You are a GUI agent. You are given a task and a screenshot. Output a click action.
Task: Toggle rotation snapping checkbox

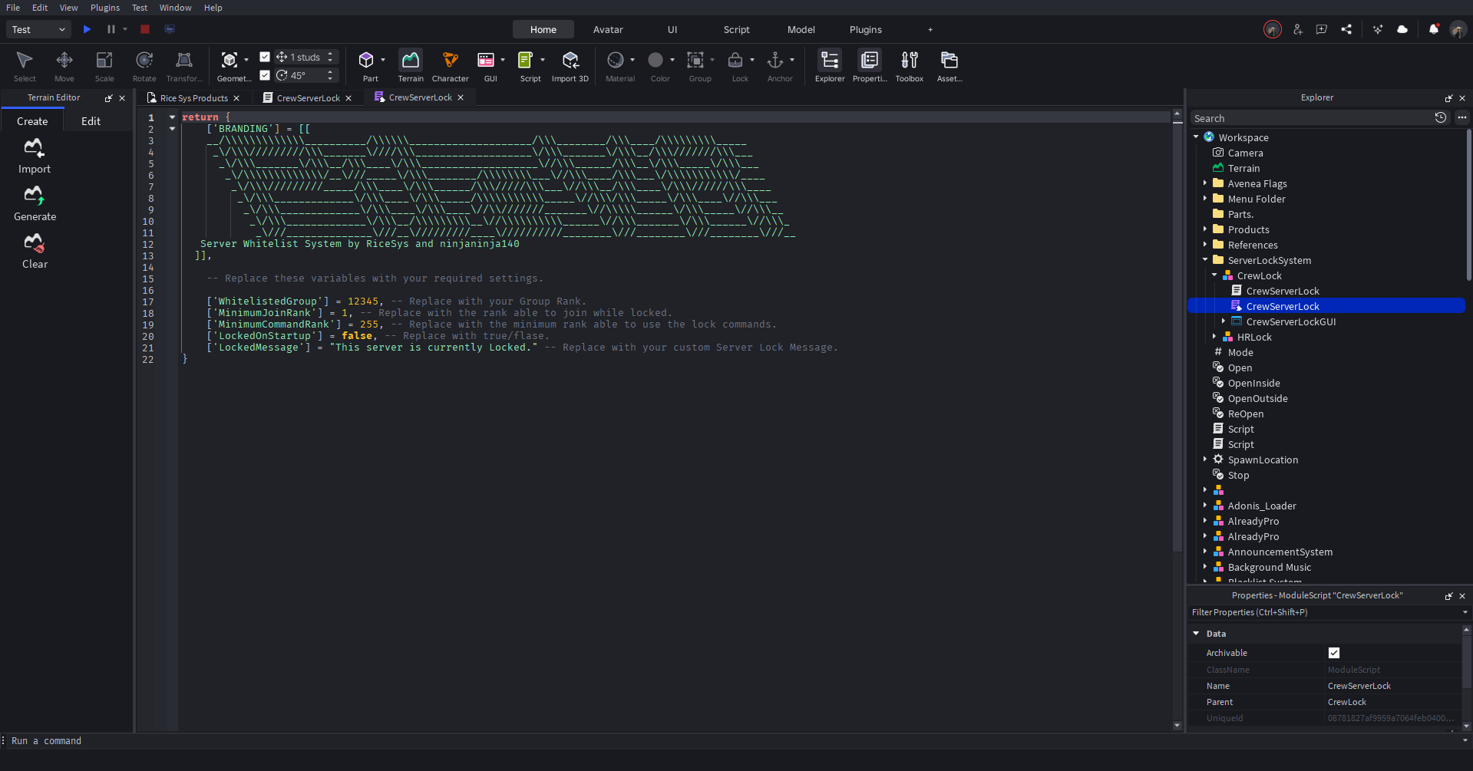click(264, 74)
